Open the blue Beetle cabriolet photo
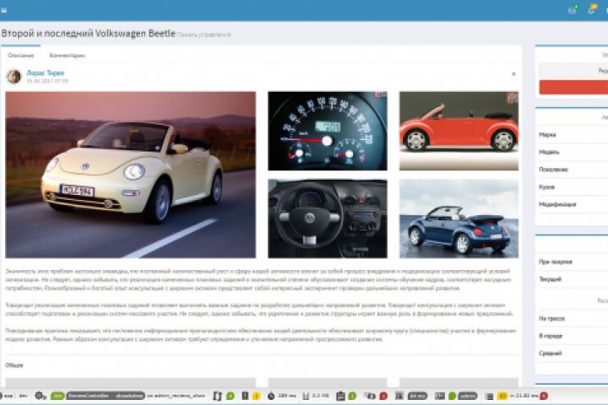Image resolution: width=608 pixels, height=405 pixels. (459, 219)
